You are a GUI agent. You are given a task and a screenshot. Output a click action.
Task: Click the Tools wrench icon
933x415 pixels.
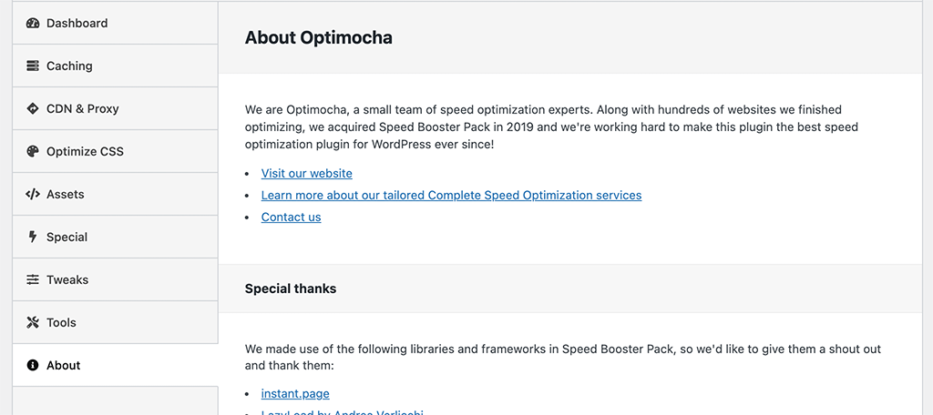33,323
